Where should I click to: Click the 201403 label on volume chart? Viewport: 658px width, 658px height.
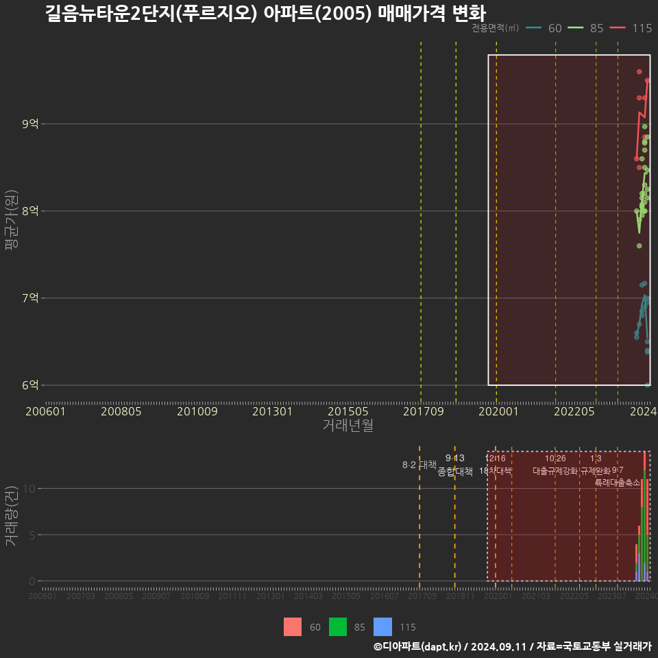pos(308,596)
